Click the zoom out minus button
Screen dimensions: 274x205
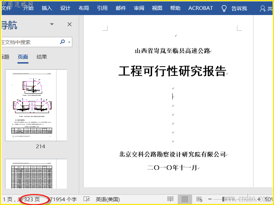[x=210, y=199]
